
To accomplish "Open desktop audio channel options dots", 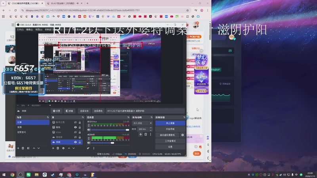I will point(89,138).
